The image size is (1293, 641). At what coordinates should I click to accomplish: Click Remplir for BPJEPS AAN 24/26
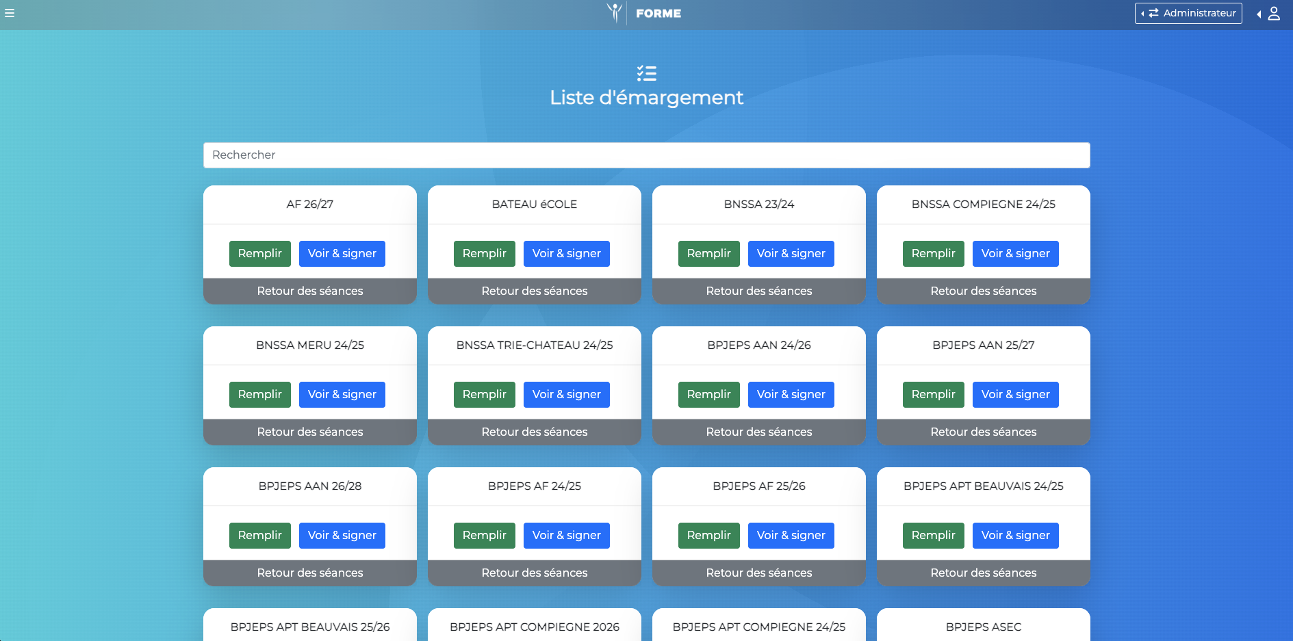(709, 395)
